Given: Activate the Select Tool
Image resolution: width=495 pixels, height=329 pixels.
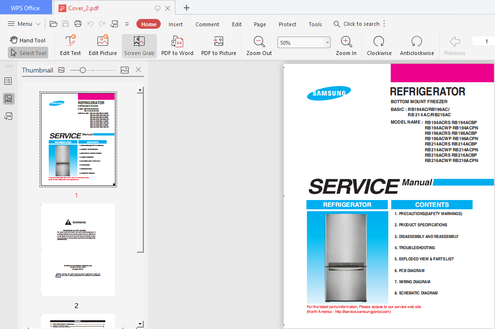Looking at the screenshot, I should [x=28, y=53].
